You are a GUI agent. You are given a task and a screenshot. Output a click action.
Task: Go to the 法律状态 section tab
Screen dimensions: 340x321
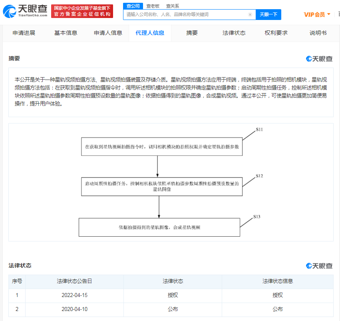(234, 33)
